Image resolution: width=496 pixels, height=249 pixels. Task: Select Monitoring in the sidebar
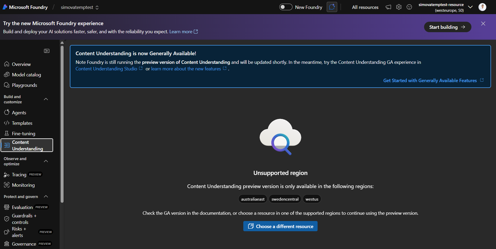tap(23, 185)
